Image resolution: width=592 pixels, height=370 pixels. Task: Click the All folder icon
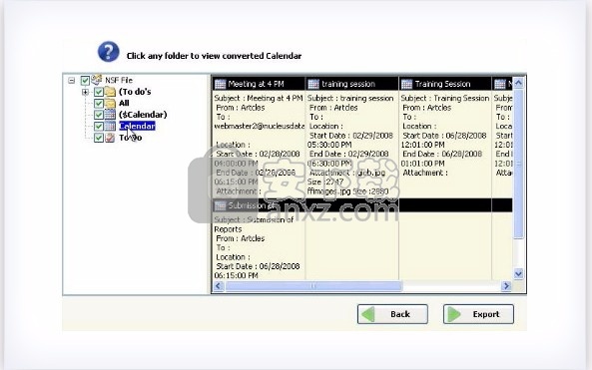coord(110,103)
